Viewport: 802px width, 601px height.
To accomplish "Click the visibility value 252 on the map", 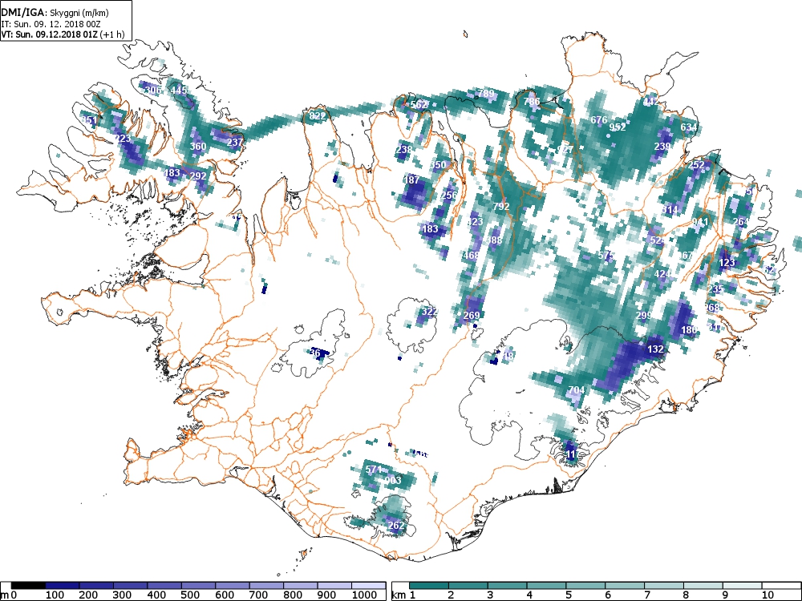I will 696,165.
